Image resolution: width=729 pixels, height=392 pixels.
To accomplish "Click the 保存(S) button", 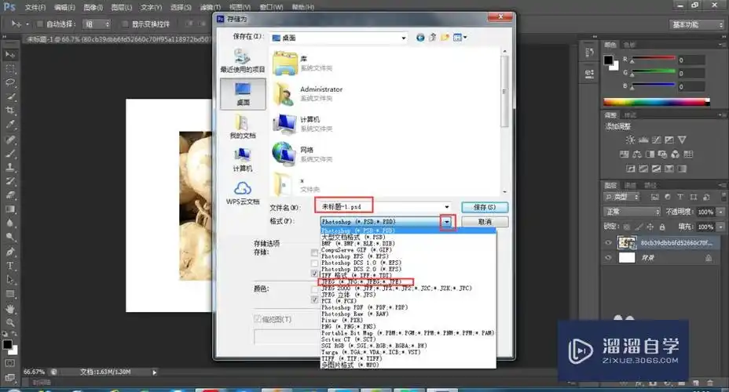I will pyautogui.click(x=485, y=207).
